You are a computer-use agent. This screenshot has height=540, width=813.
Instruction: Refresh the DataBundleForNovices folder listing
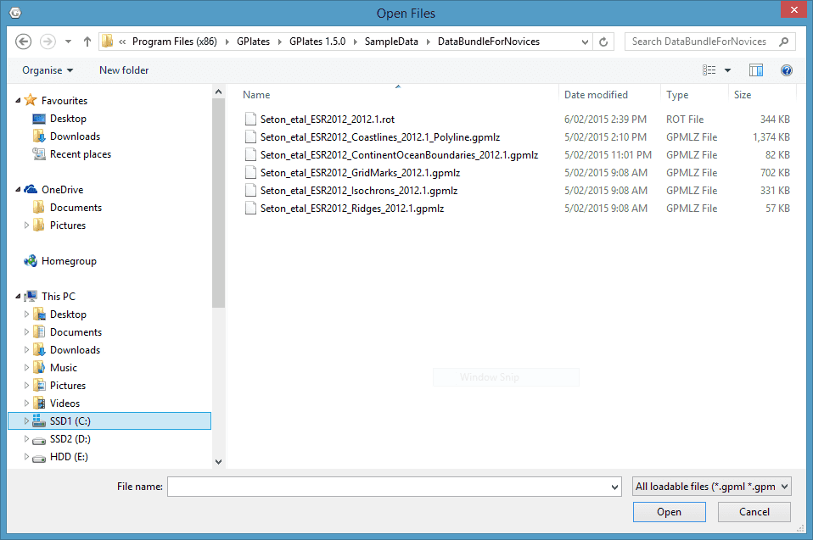[x=603, y=42]
